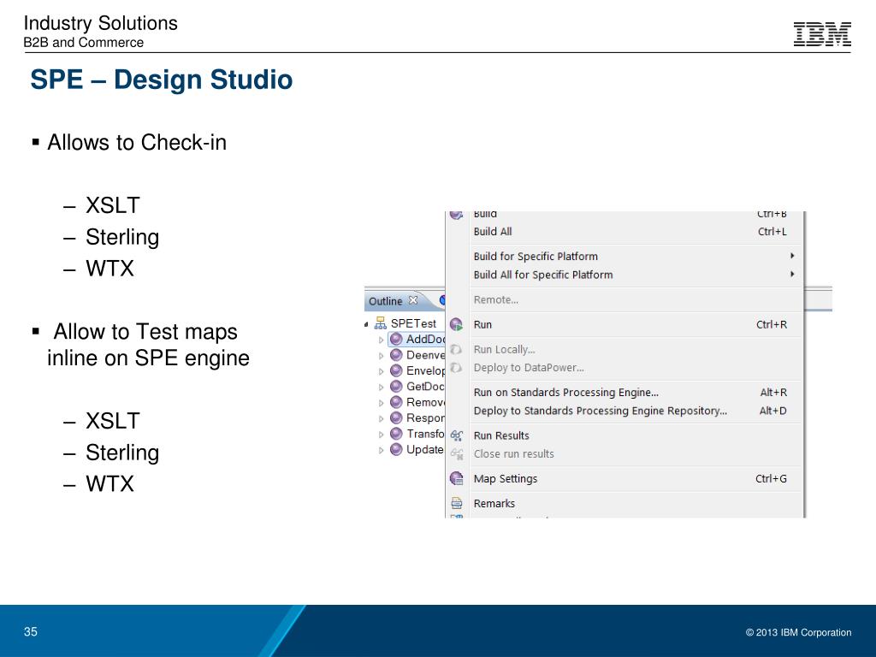876x657 pixels.
Task: Expand the Respon tree node
Action: 381,418
